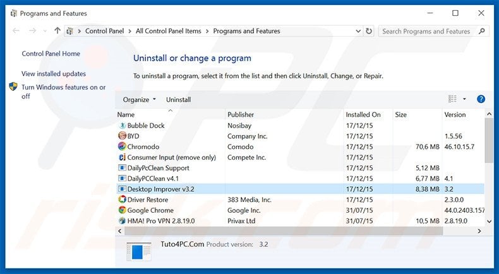Click the scroll up arrow of list
Image resolution: width=499 pixels, height=274 pixels.
pyautogui.click(x=489, y=114)
